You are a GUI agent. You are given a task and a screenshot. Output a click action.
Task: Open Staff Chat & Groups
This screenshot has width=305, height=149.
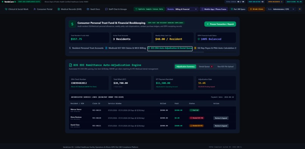tap(116, 9)
